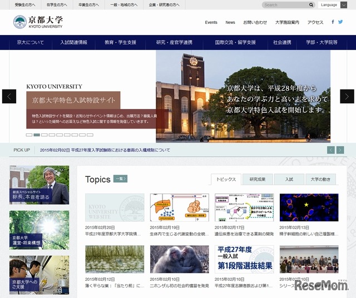Open Kyoto University Twitter page

click(x=340, y=22)
